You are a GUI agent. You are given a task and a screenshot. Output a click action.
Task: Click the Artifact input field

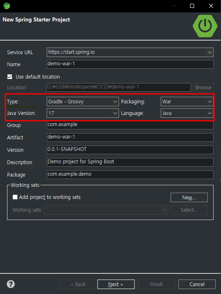click(130, 137)
